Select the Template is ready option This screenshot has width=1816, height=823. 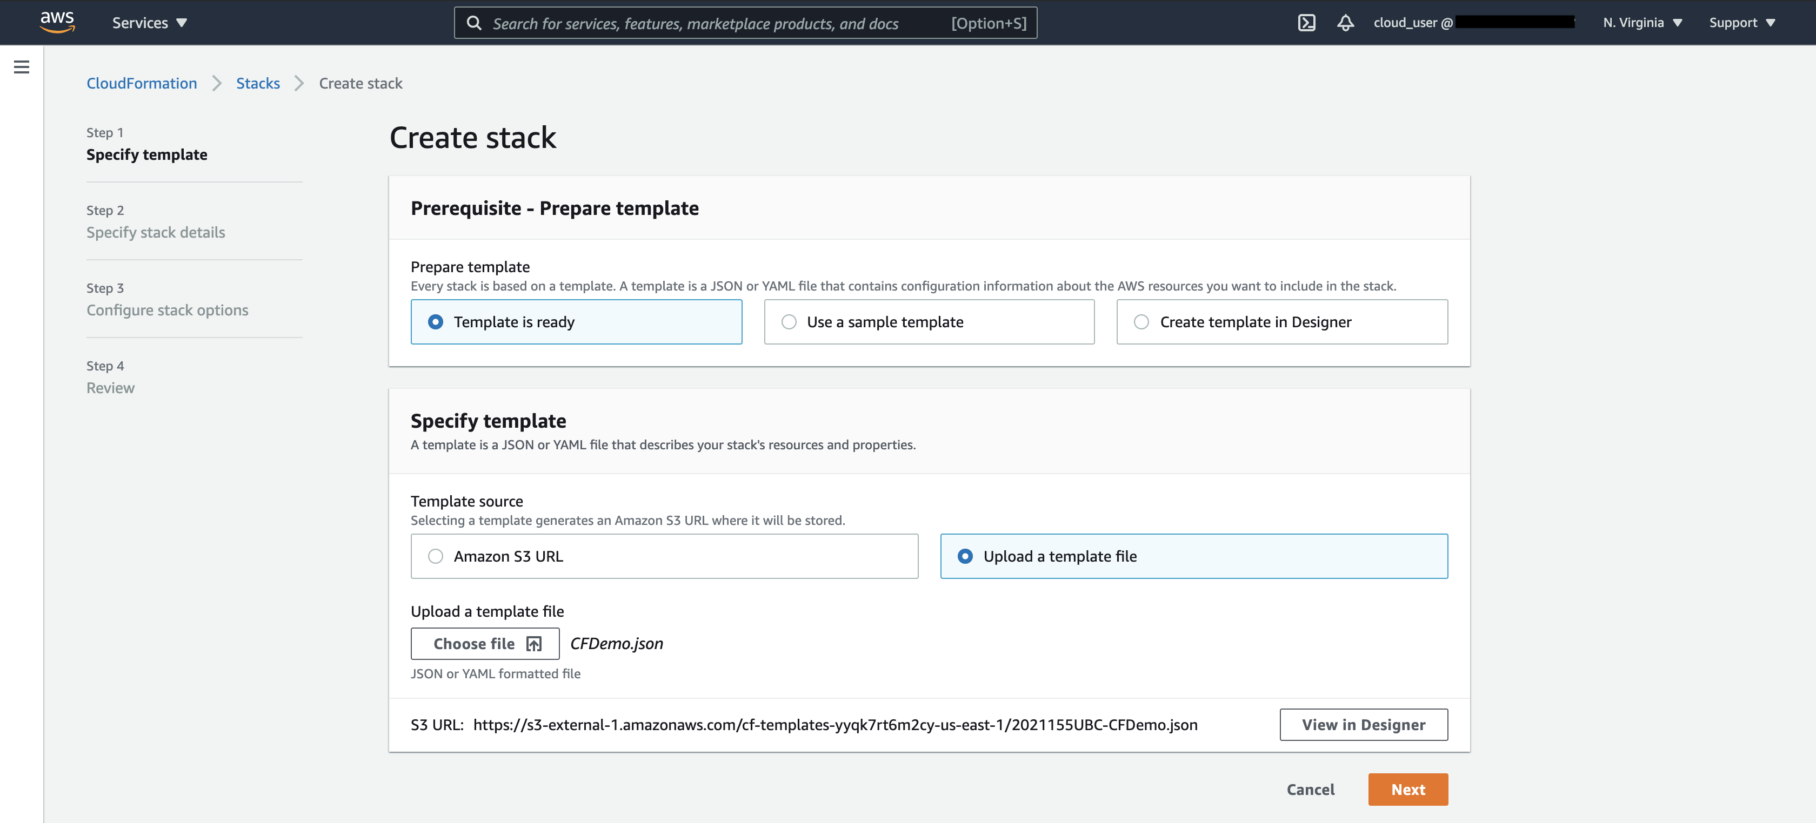click(576, 322)
